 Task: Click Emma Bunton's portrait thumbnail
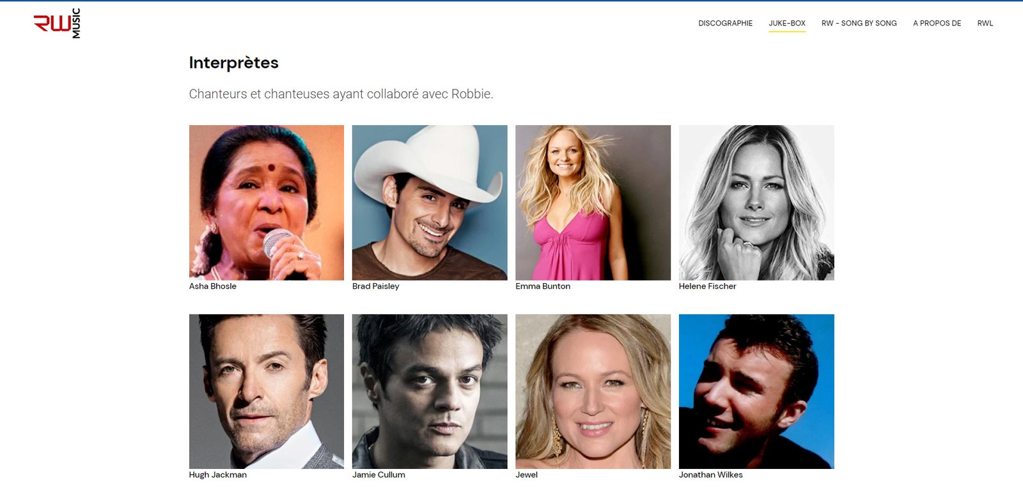pyautogui.click(x=593, y=203)
